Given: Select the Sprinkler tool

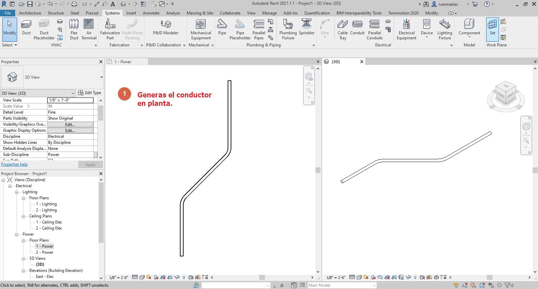Looking at the screenshot, I should tap(307, 28).
